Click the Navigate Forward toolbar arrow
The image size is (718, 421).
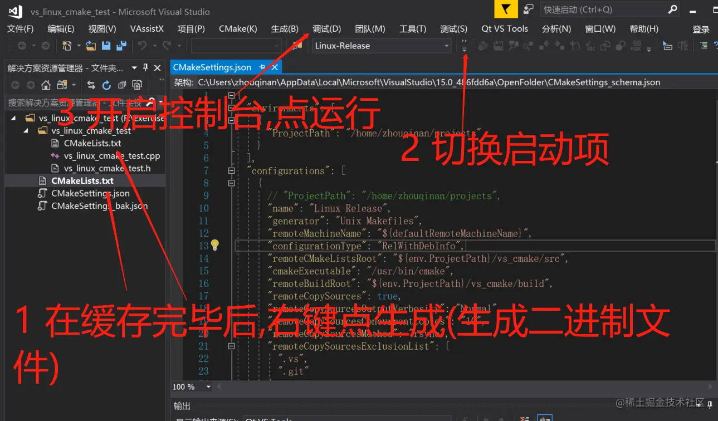coord(45,46)
